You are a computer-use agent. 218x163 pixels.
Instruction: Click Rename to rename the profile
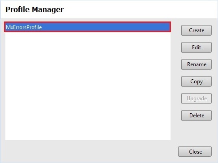click(x=197, y=64)
